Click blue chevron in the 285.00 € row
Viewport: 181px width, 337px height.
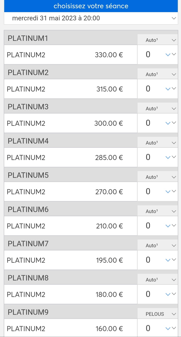168,158
